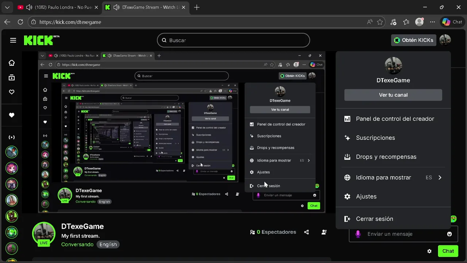Click the stream video player
This screenshot has height=263, width=467.
pyautogui.click(x=182, y=132)
